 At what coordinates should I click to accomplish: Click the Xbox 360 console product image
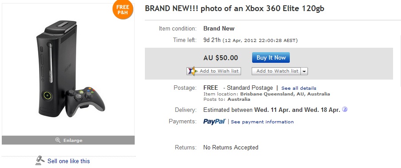point(56,68)
